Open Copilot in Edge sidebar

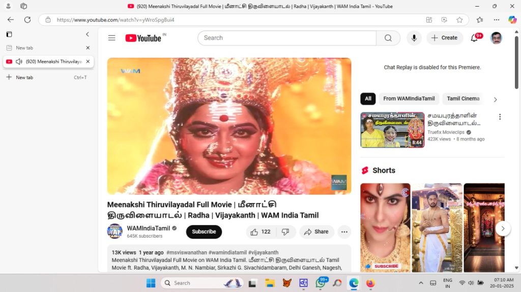(512, 20)
